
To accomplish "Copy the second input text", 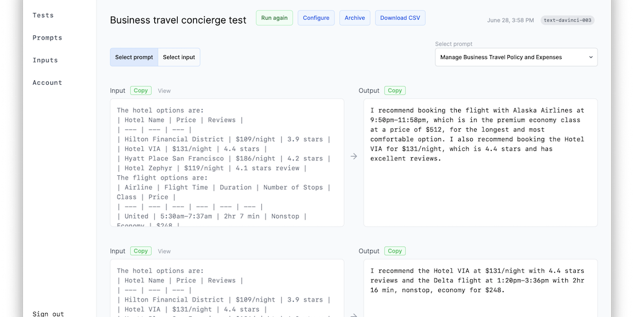I will [141, 251].
